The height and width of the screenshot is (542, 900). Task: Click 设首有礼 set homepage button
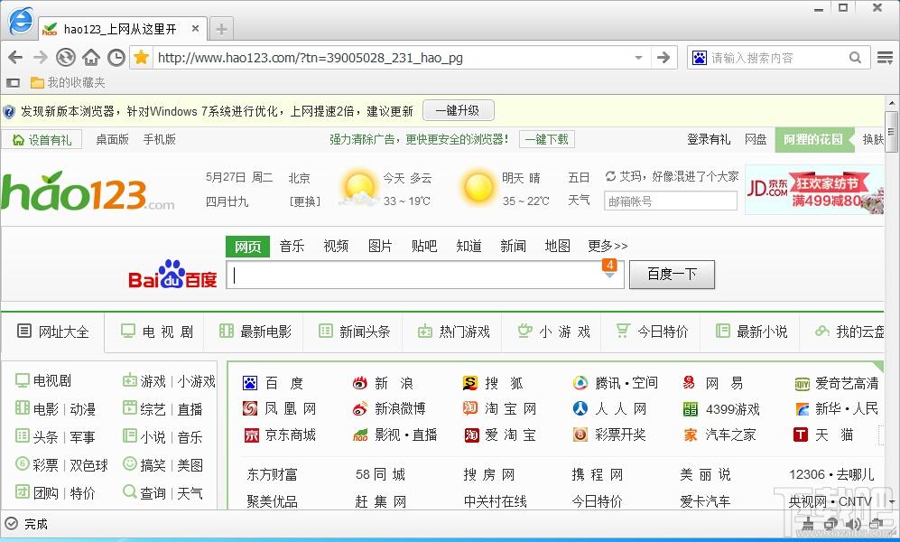click(42, 139)
